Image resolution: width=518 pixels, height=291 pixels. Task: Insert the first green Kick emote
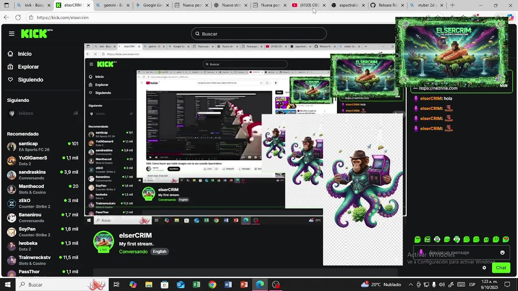click(418, 239)
